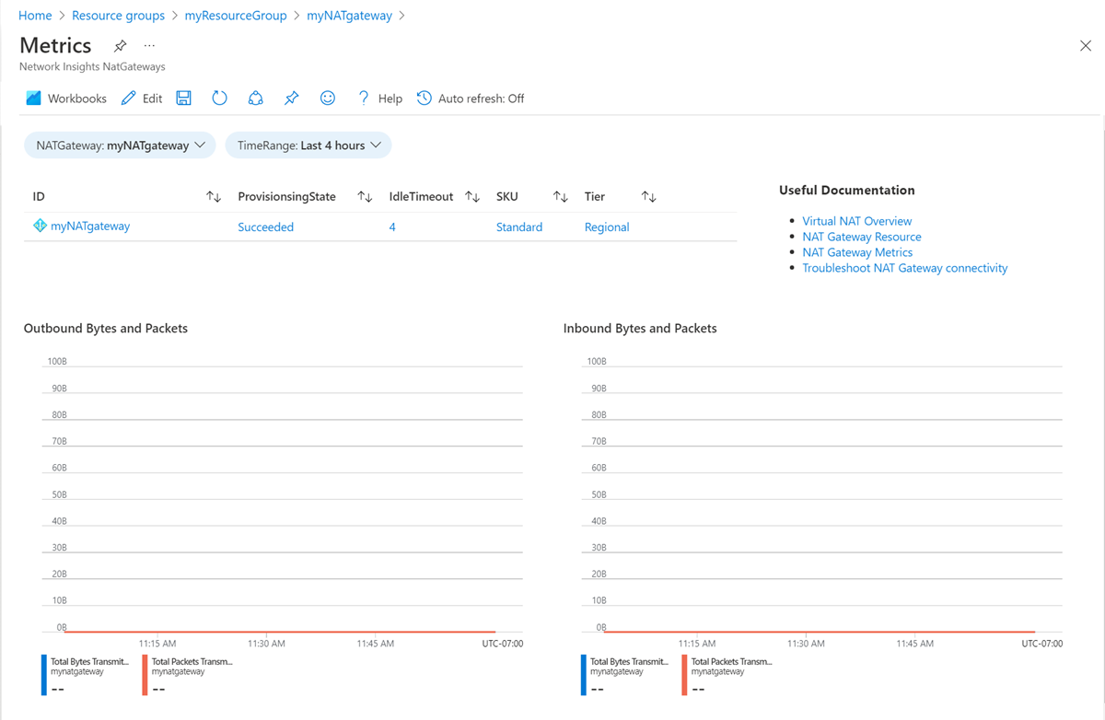The width and height of the screenshot is (1105, 720).
Task: Open Help
Action: click(378, 98)
